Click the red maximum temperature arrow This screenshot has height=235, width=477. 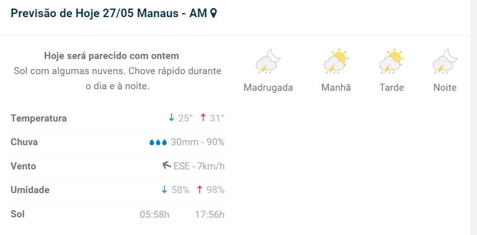click(x=203, y=117)
